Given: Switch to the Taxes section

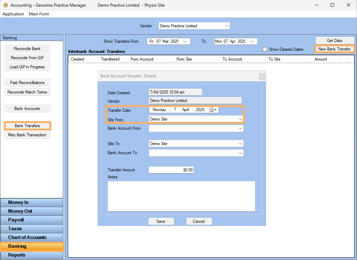Looking at the screenshot, I should pyautogui.click(x=32, y=228).
